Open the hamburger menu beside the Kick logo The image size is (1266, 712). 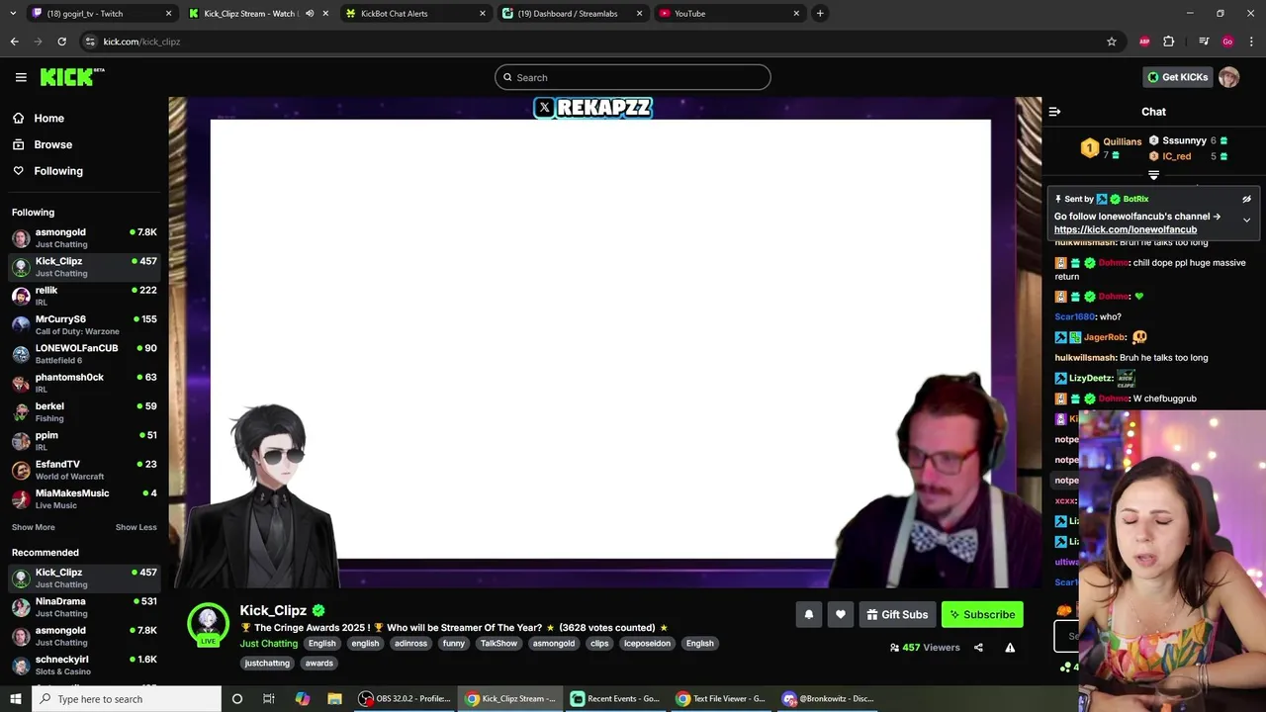click(x=21, y=77)
